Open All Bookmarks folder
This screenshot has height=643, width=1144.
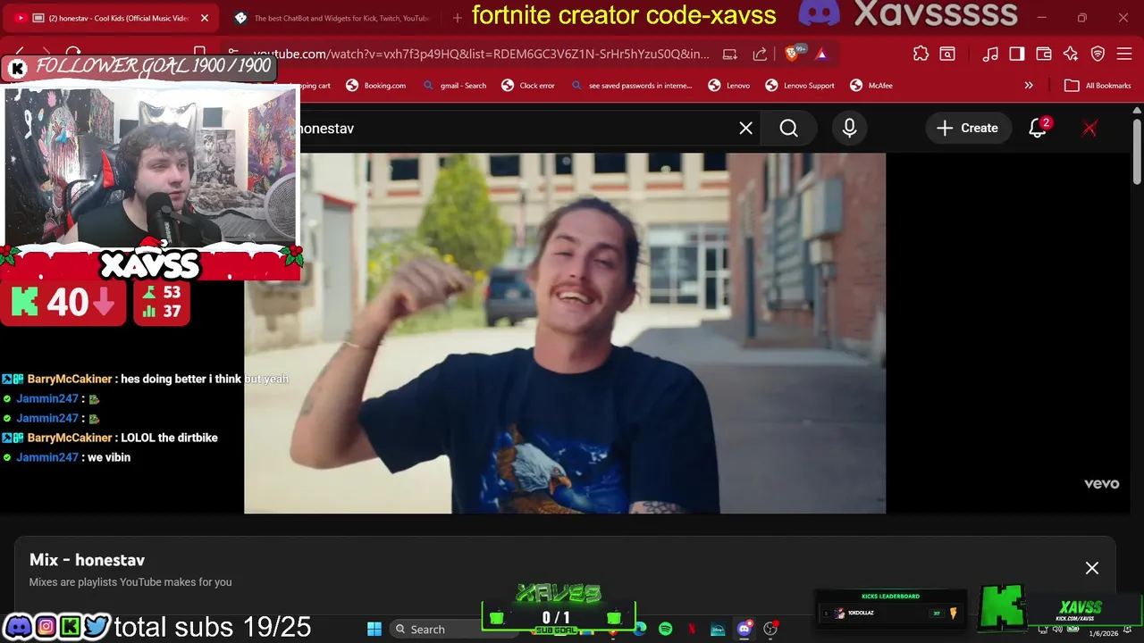[1098, 86]
